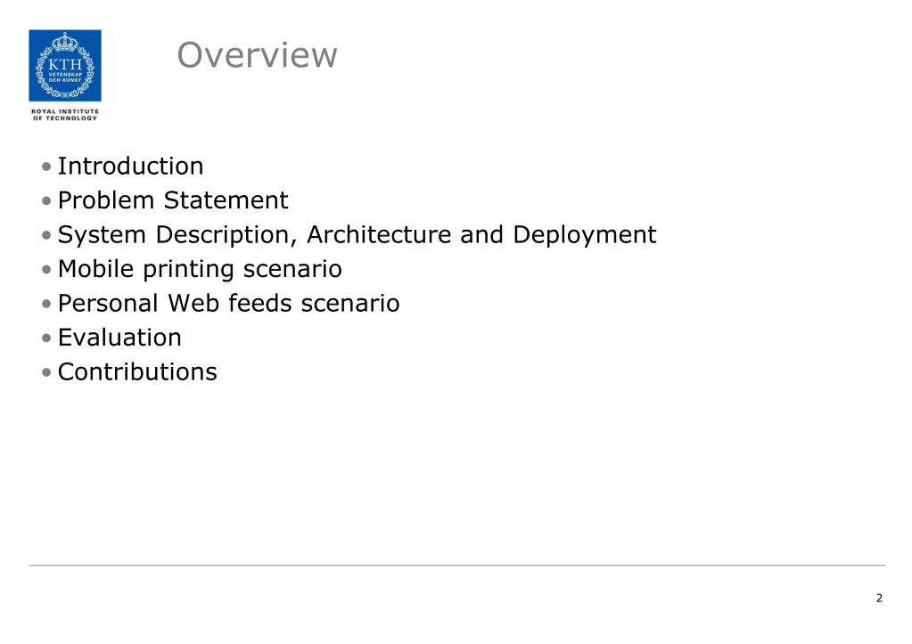Select the Mobile printing scenario line
This screenshot has width=912, height=644.
(x=200, y=269)
